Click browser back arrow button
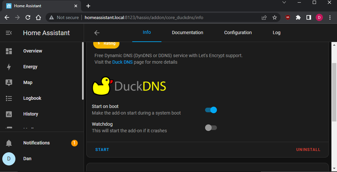This screenshot has height=172, width=337. tap(7, 17)
